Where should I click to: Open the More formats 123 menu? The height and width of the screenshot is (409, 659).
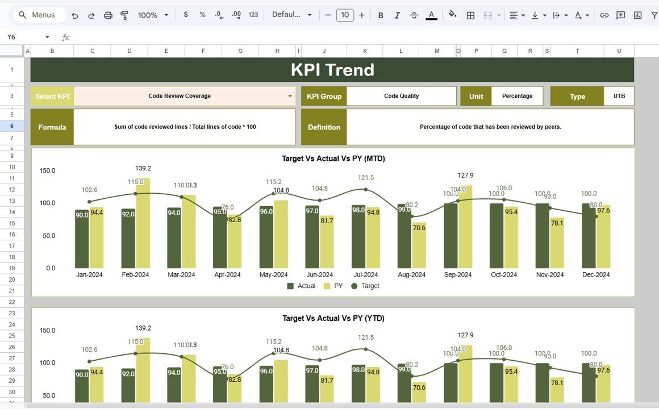(253, 15)
